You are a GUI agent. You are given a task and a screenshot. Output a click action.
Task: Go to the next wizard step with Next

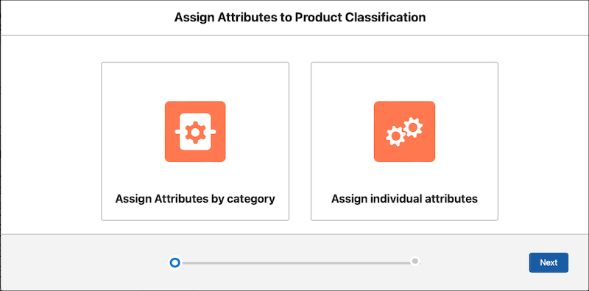tap(549, 262)
